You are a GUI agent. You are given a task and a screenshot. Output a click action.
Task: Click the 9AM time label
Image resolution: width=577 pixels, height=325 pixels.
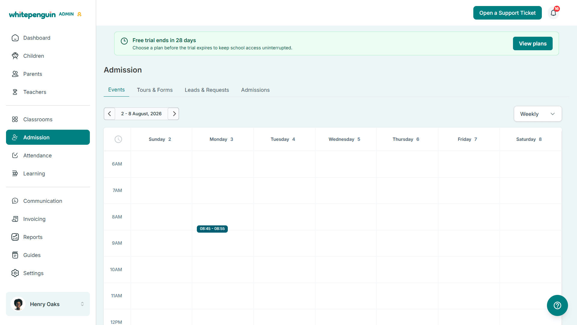[117, 243]
